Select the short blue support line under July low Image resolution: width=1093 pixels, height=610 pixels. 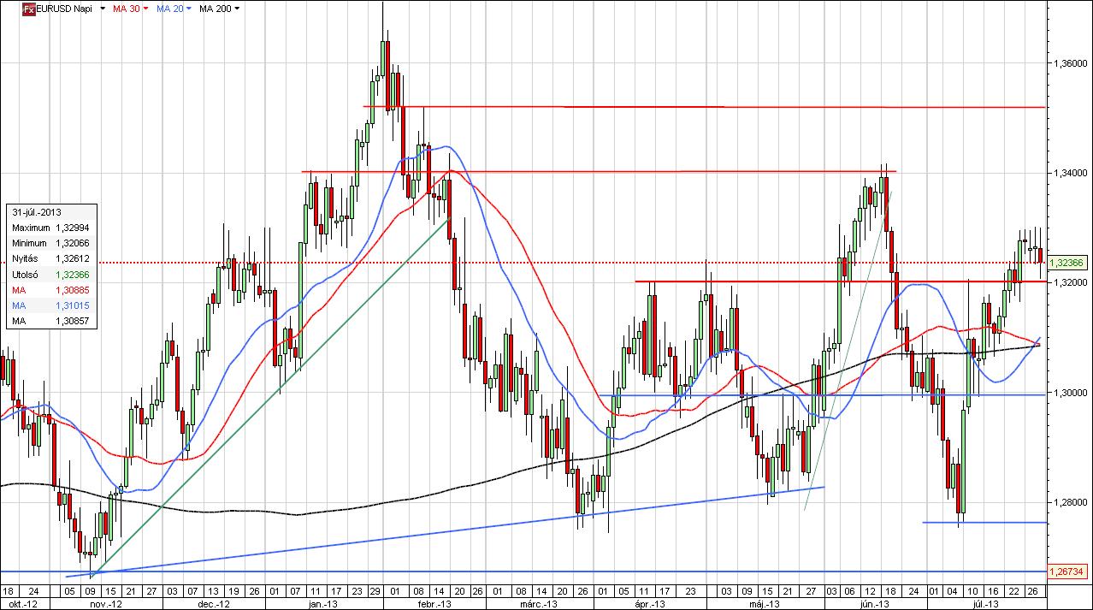[x=984, y=522]
